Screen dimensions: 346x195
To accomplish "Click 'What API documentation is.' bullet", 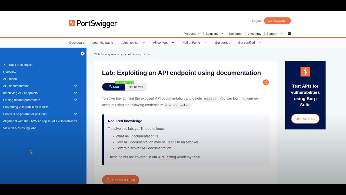I will (137, 136).
